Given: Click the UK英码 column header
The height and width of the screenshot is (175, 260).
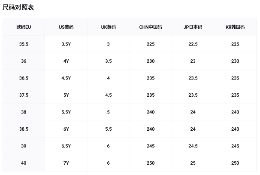Looking at the screenshot, I should pyautogui.click(x=109, y=27).
